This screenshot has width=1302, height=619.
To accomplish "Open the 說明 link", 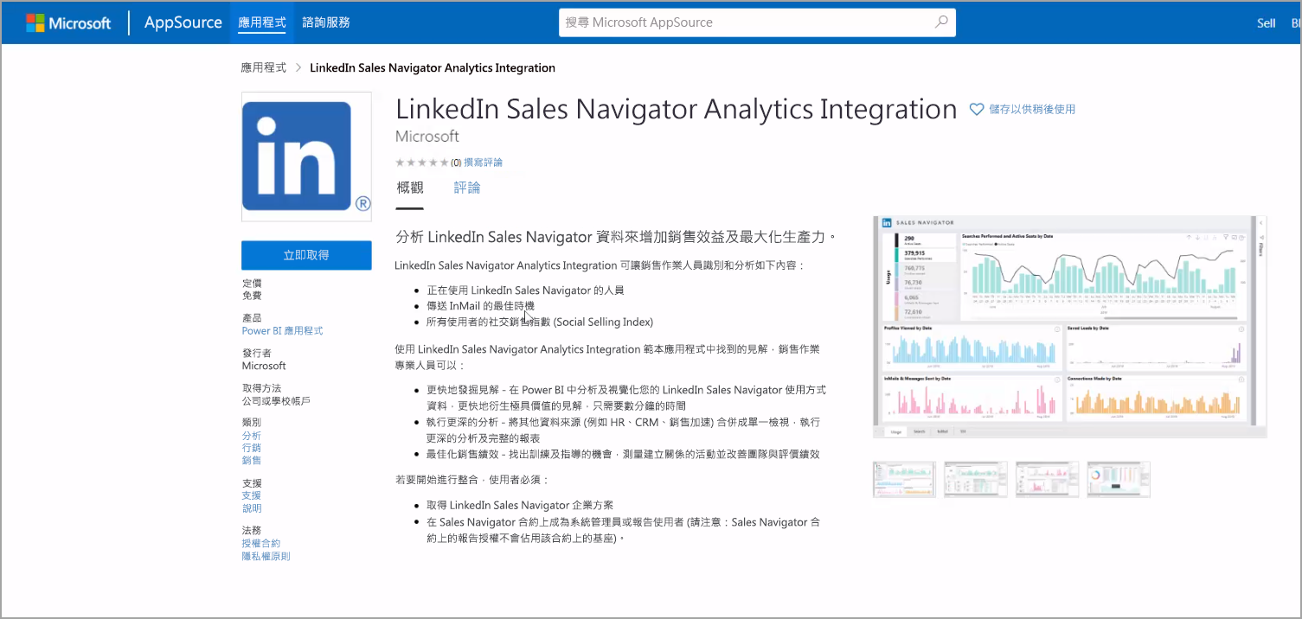I will point(251,508).
